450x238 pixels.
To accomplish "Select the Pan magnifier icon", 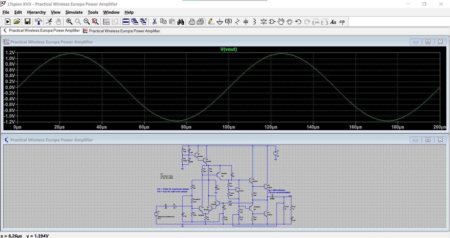I will tap(78, 22).
